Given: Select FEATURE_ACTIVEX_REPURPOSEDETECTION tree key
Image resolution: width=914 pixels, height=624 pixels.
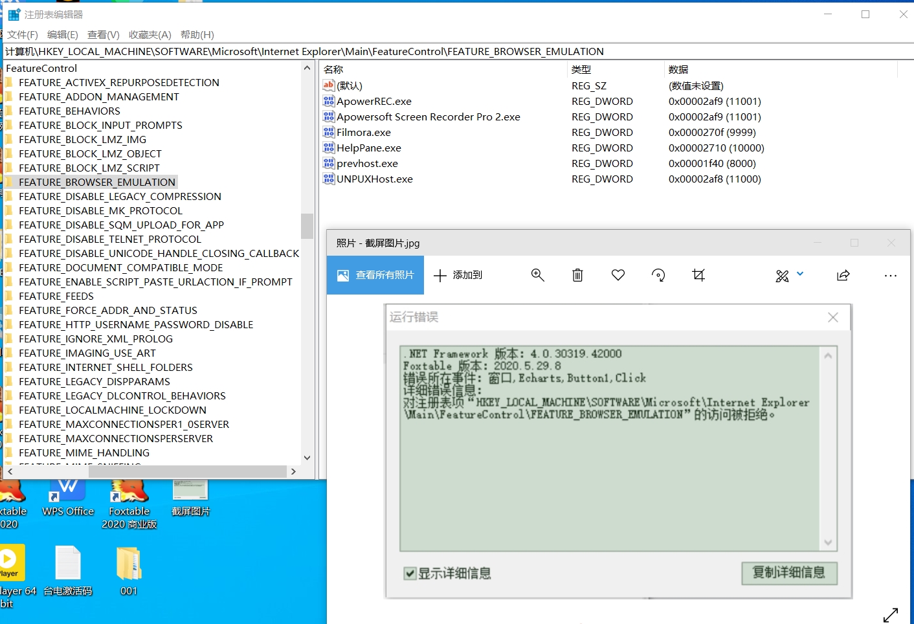Looking at the screenshot, I should pyautogui.click(x=119, y=83).
